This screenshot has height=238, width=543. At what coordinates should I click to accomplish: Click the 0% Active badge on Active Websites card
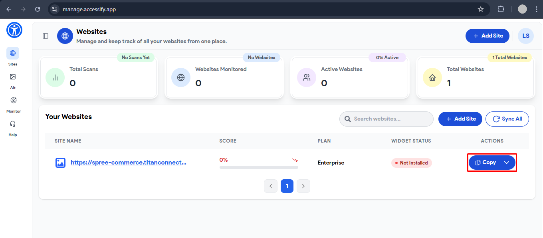click(387, 57)
